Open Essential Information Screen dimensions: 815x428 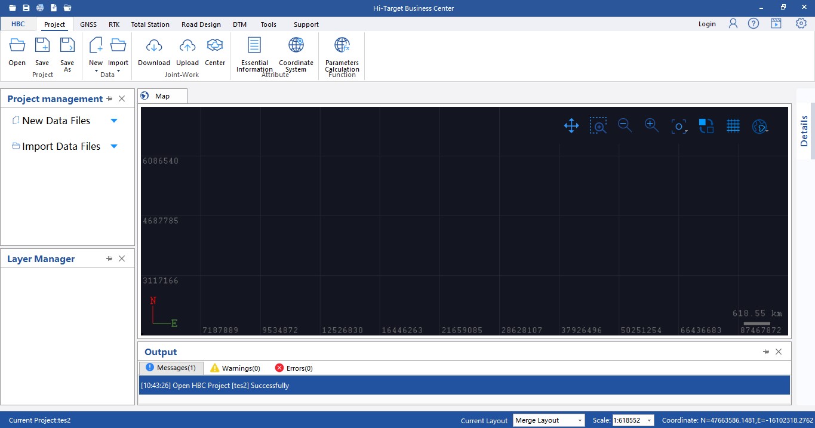pos(254,54)
